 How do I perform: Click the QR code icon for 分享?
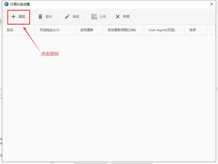click(x=94, y=17)
